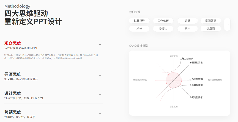Click the 魅力型需求 label in the chart
Viewport: 238px width, 122px height.
(x=188, y=59)
